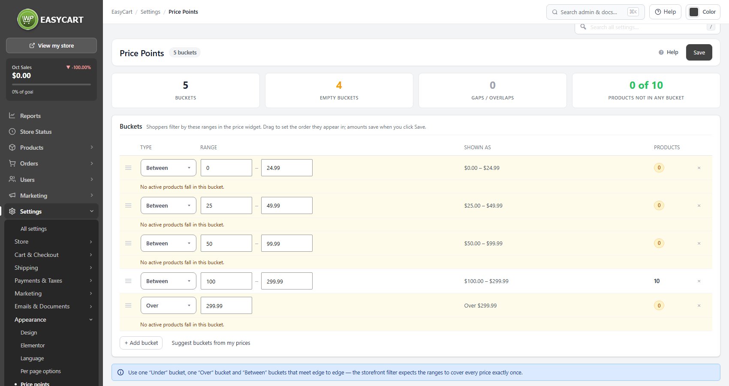
Task: Open View my store
Action: pos(51,45)
